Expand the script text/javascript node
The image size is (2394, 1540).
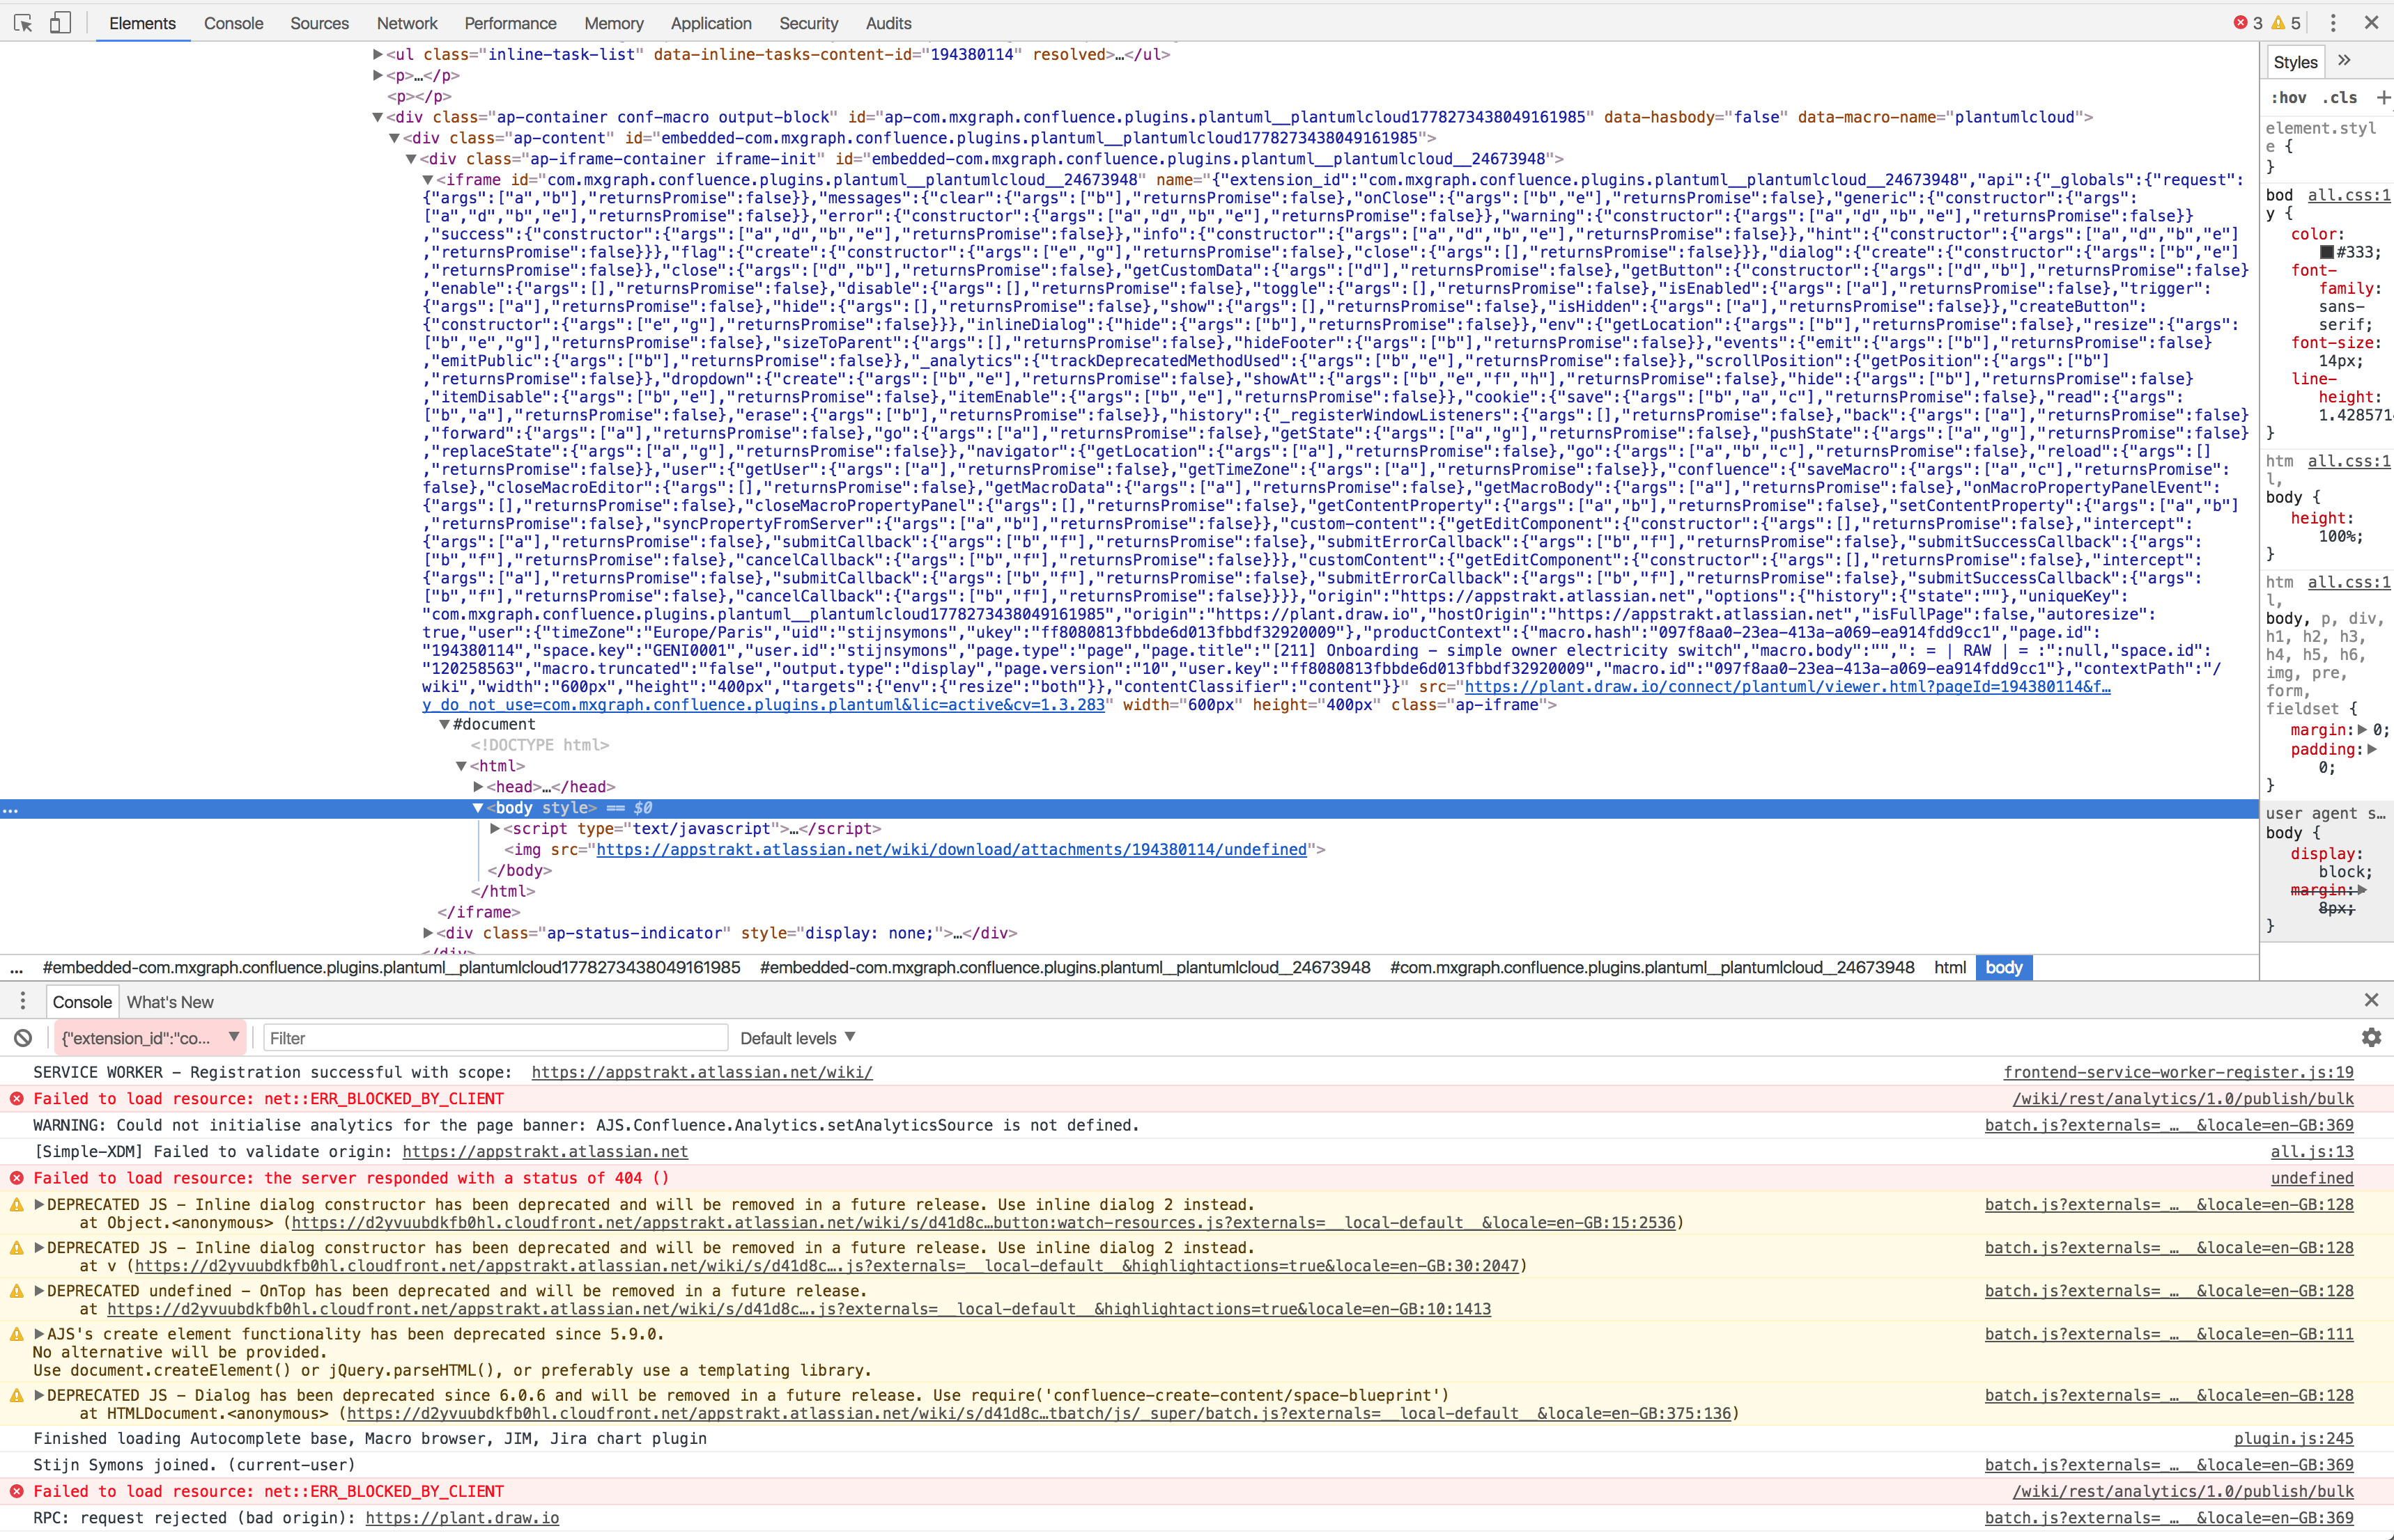pos(495,828)
